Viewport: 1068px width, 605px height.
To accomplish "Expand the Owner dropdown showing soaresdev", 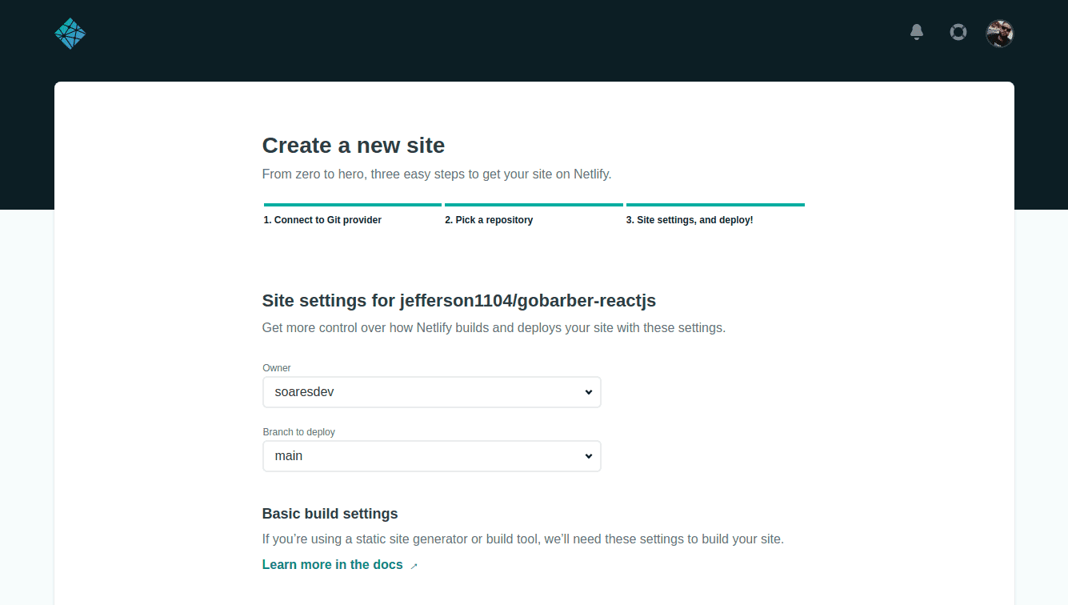I will coord(431,392).
